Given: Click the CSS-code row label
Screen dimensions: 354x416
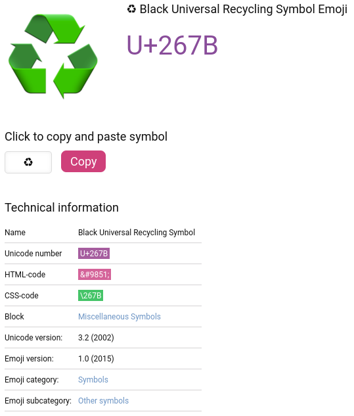Looking at the screenshot, I should click(x=22, y=295).
